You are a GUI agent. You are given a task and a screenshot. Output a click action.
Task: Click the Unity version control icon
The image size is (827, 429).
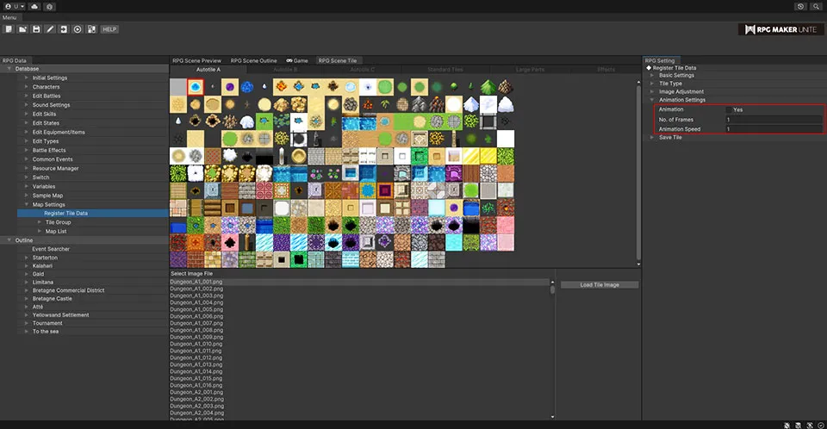point(49,6)
